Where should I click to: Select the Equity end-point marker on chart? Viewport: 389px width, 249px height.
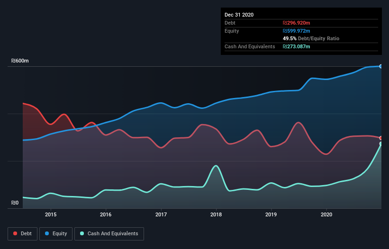point(381,66)
